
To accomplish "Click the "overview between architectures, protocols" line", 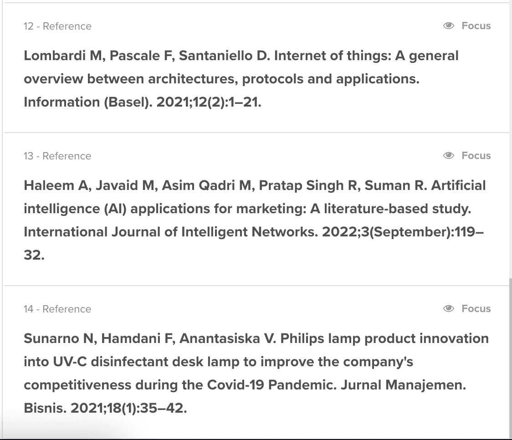I will coord(222,79).
